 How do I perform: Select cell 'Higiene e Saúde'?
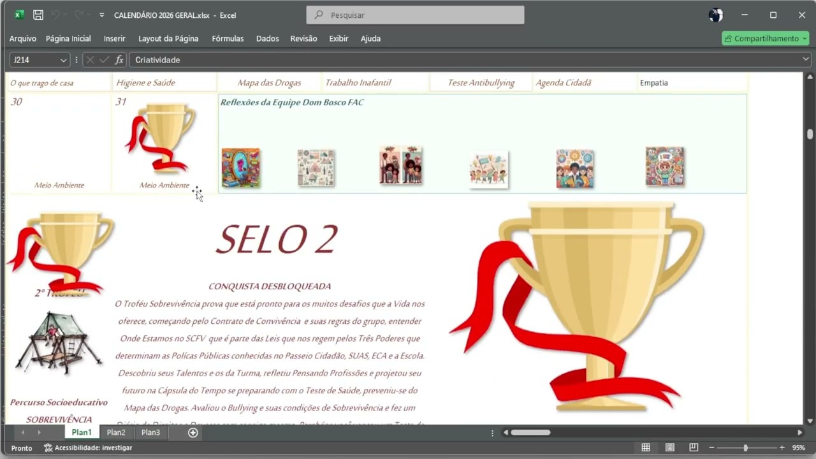[164, 83]
